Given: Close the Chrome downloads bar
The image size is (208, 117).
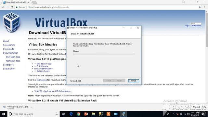Looking at the screenshot, I should (205, 107).
